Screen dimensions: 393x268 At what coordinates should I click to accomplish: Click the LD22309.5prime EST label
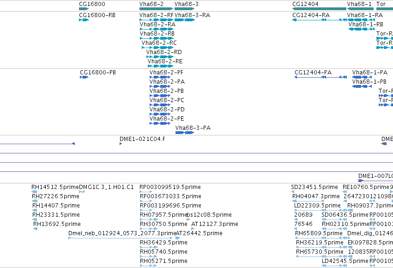[x=317, y=206]
